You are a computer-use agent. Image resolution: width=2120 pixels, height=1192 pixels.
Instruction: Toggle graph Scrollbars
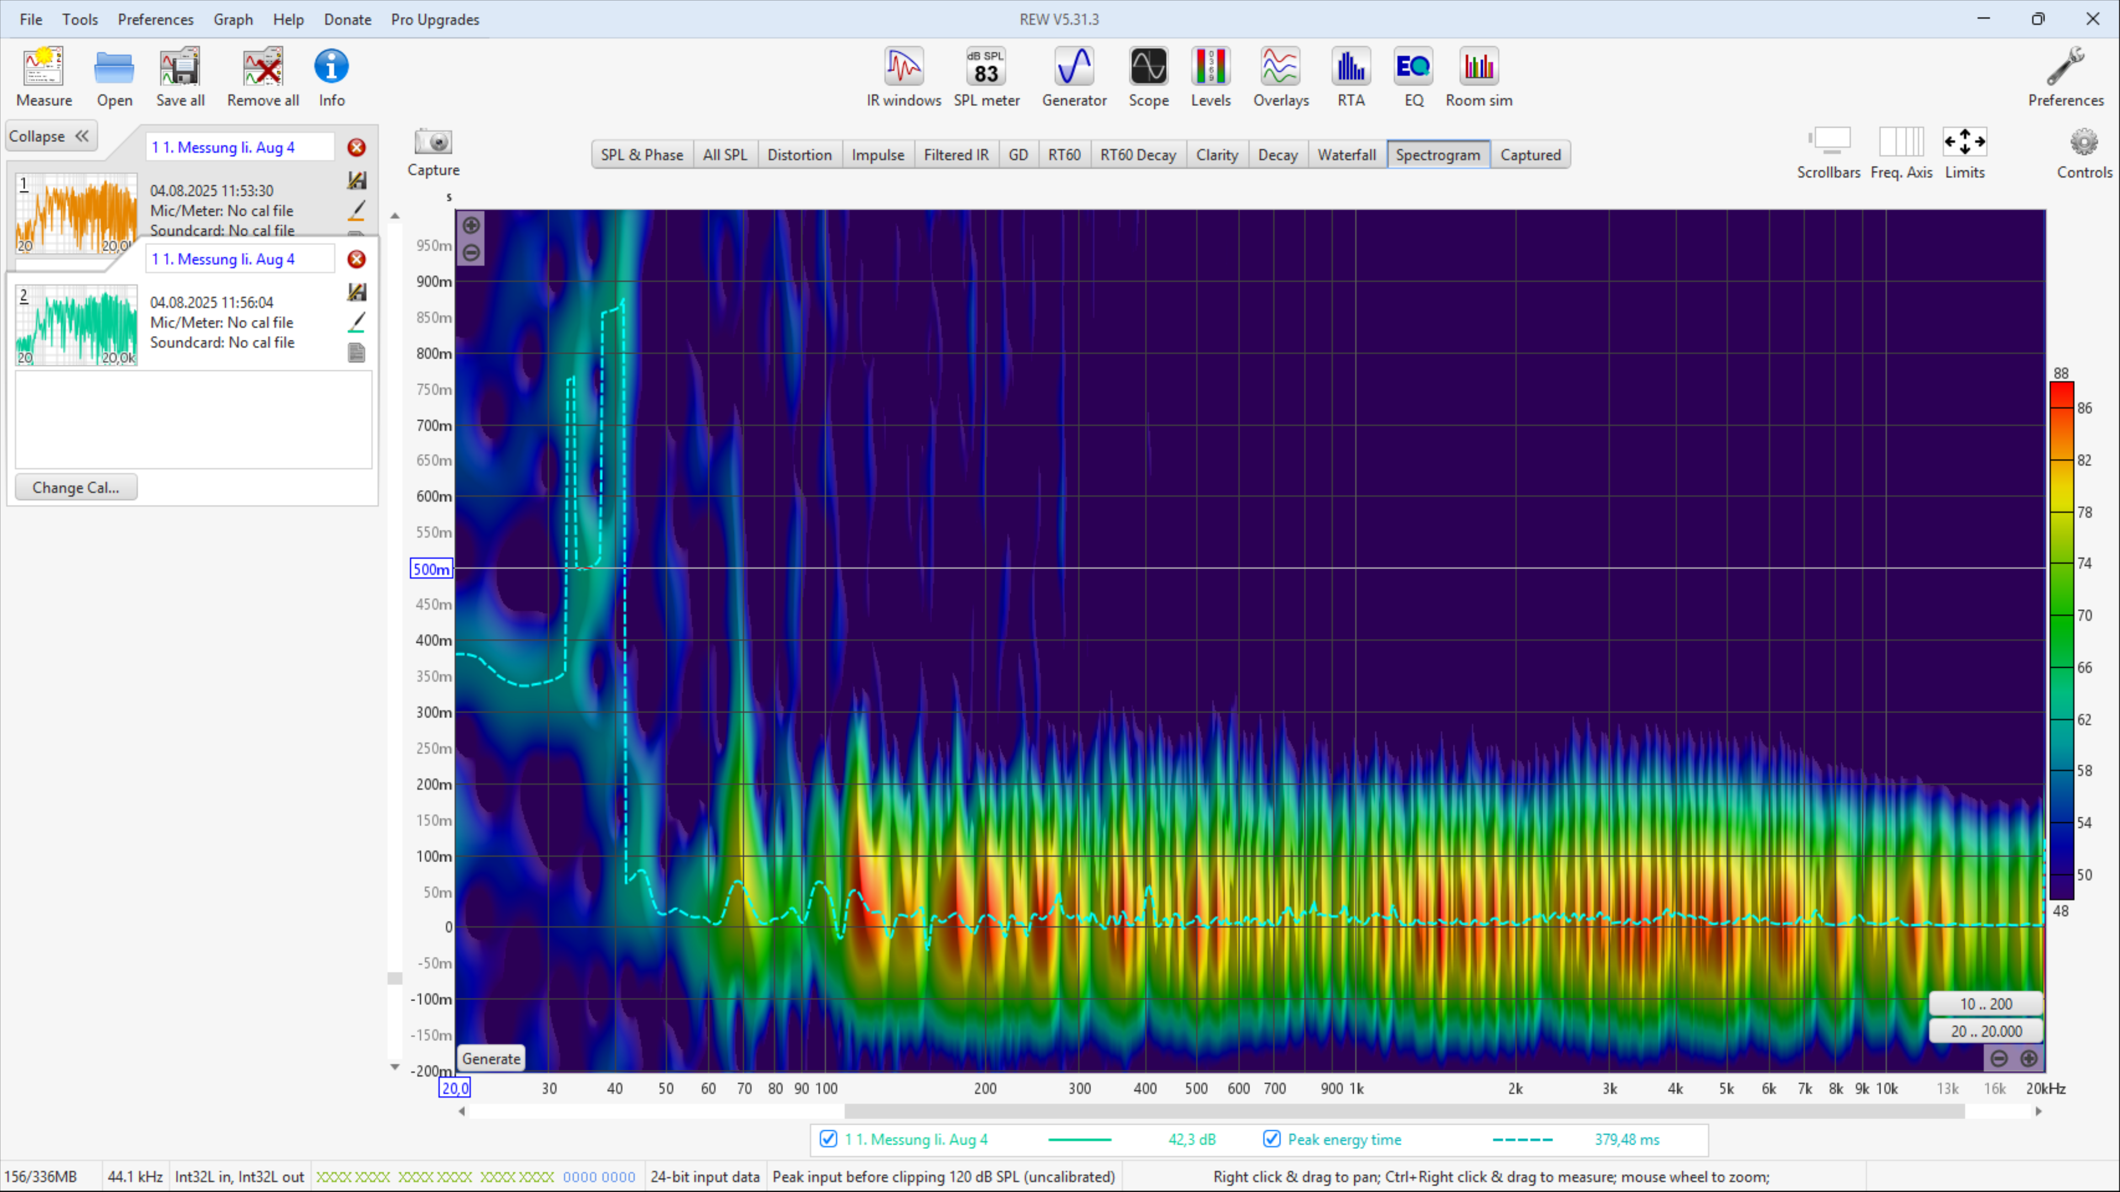point(1828,153)
